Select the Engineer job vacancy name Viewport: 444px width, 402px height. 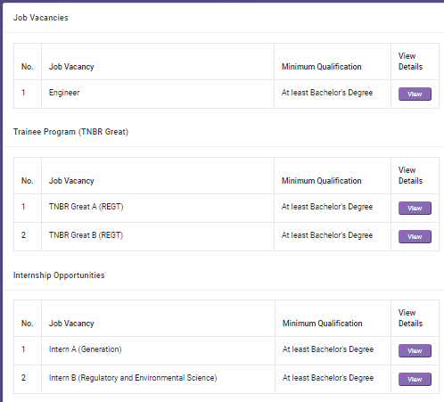pyautogui.click(x=64, y=93)
